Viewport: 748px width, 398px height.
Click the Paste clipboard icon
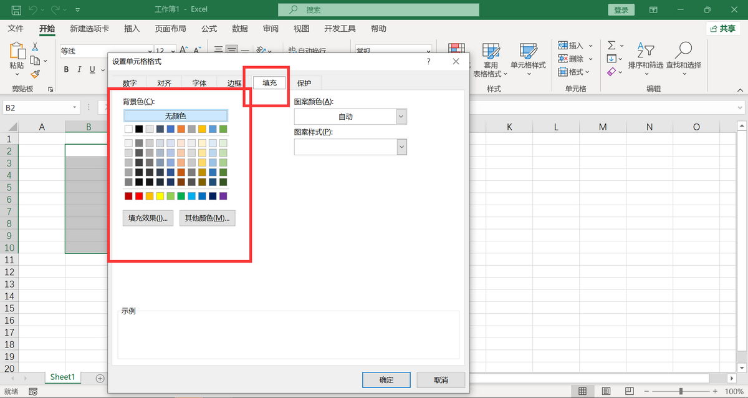tap(17, 51)
